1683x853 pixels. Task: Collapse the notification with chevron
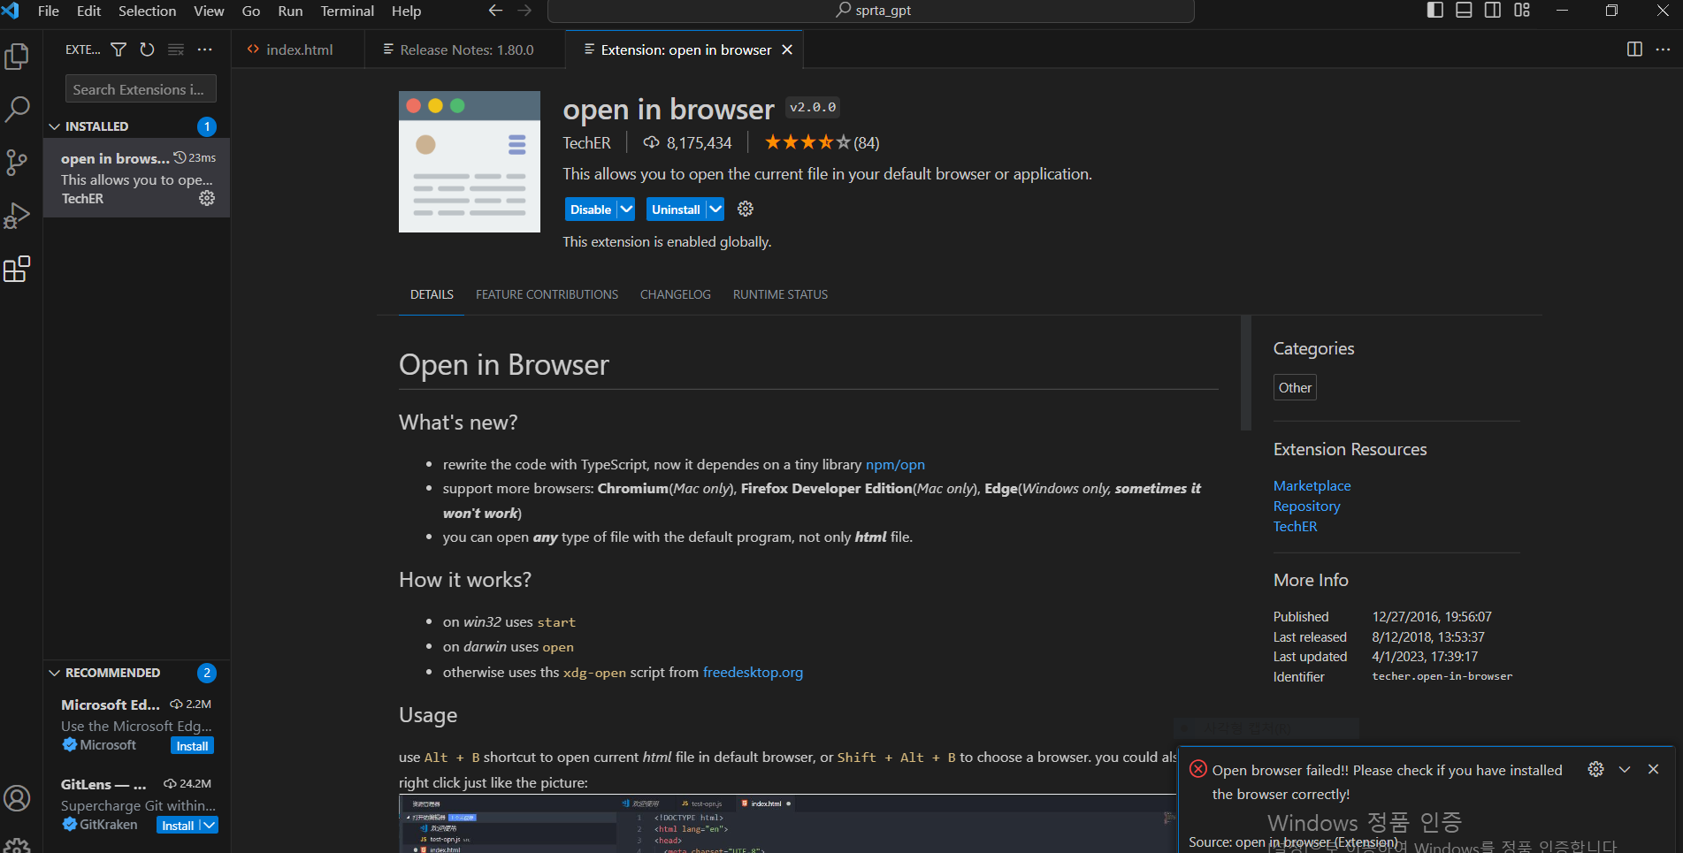coord(1625,769)
